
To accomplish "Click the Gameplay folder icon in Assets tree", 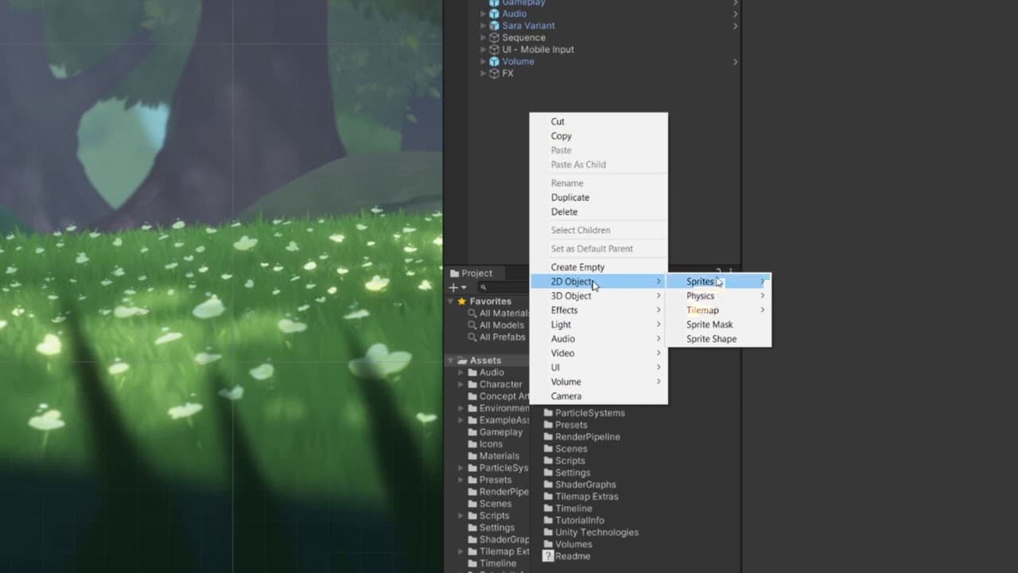I will coord(472,432).
